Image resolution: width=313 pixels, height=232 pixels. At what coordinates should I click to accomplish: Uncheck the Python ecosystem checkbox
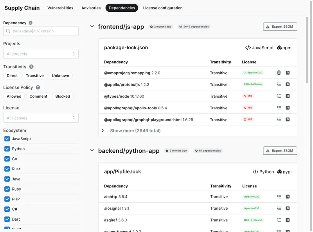(x=7, y=149)
